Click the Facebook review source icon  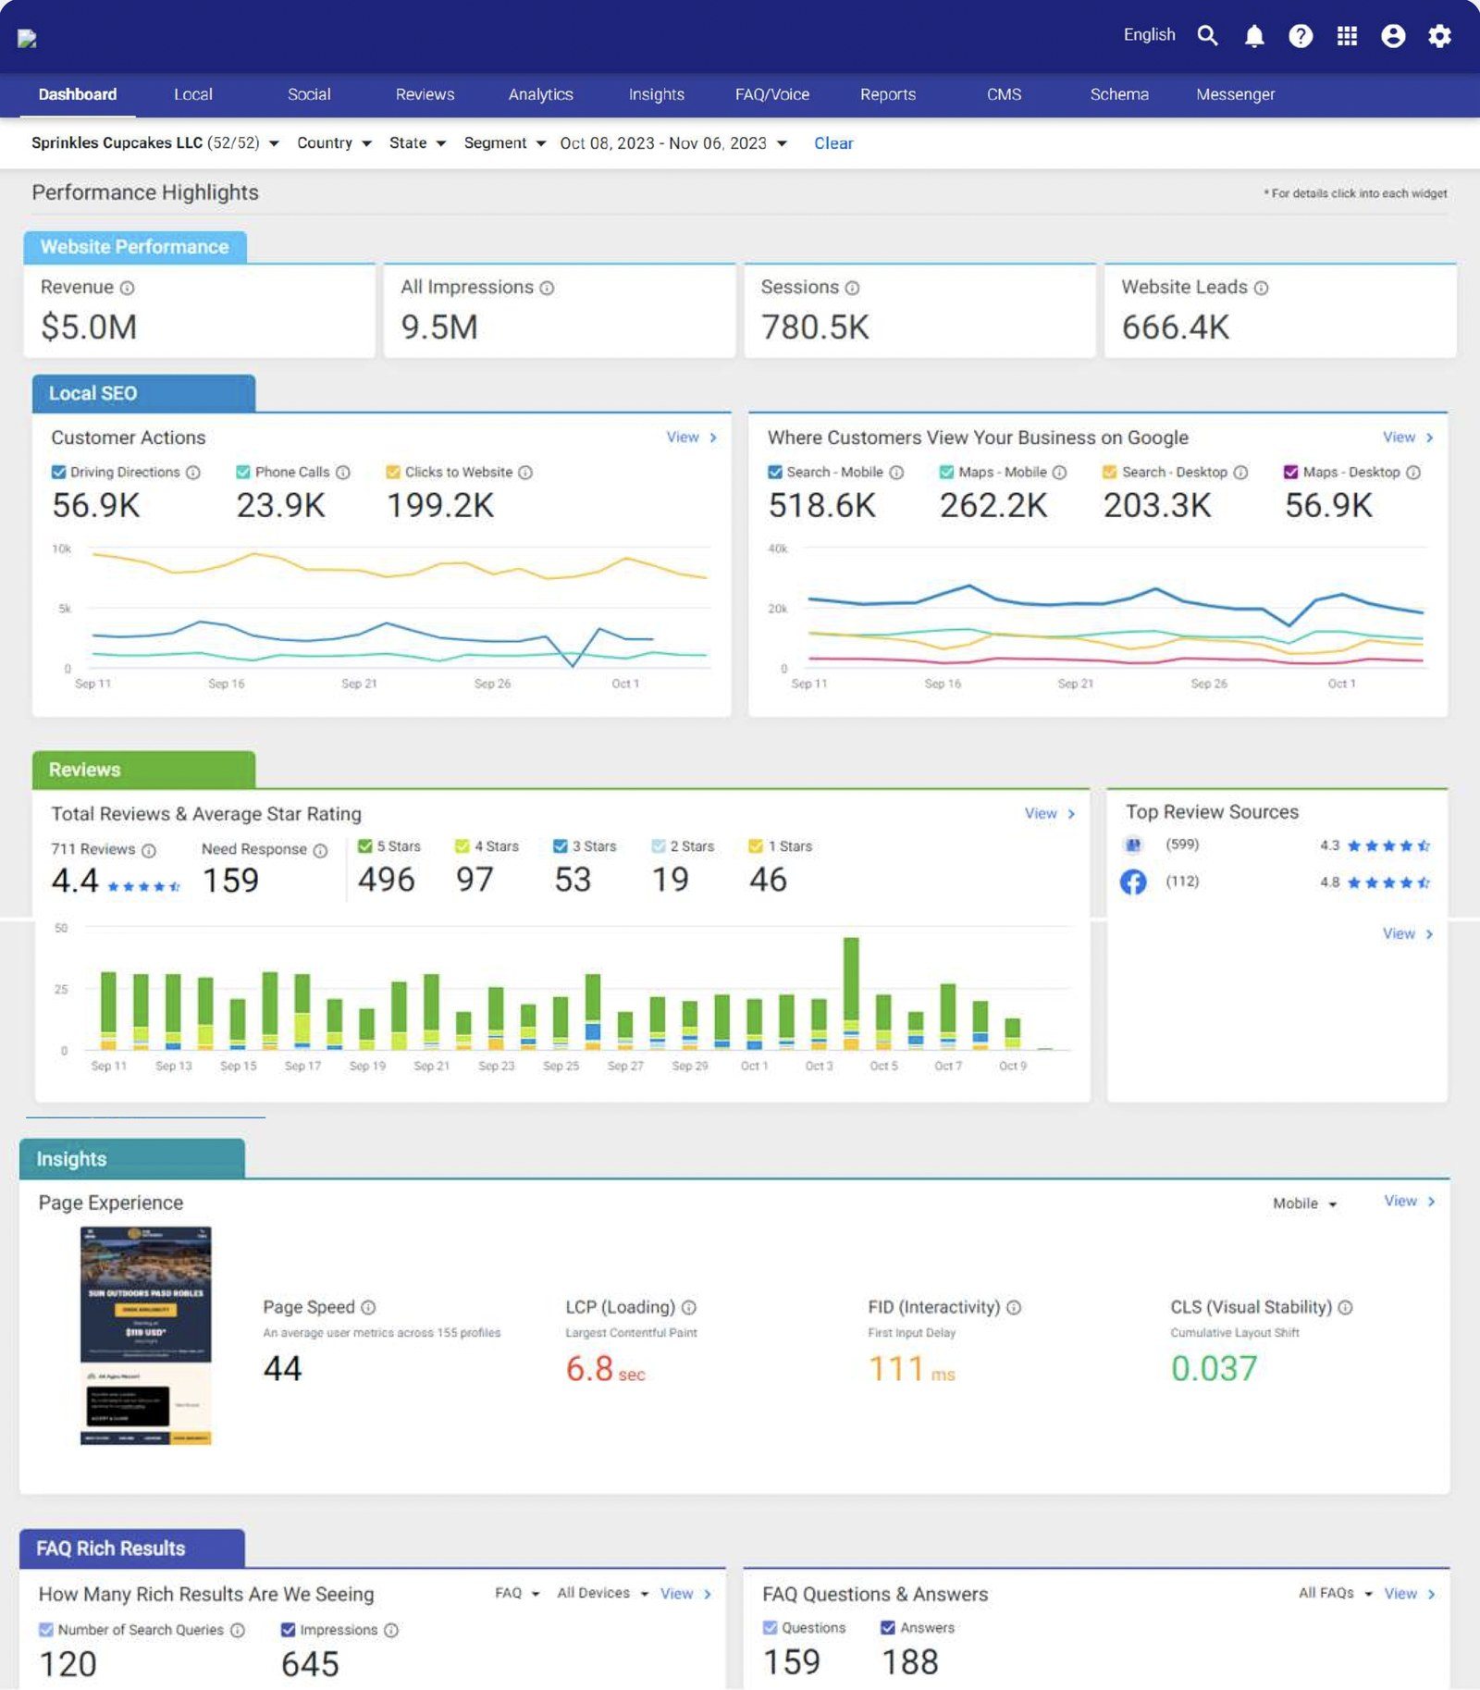coord(1133,882)
